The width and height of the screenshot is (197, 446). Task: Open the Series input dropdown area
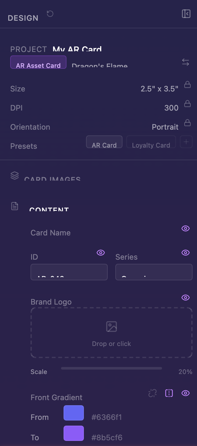coord(154,272)
